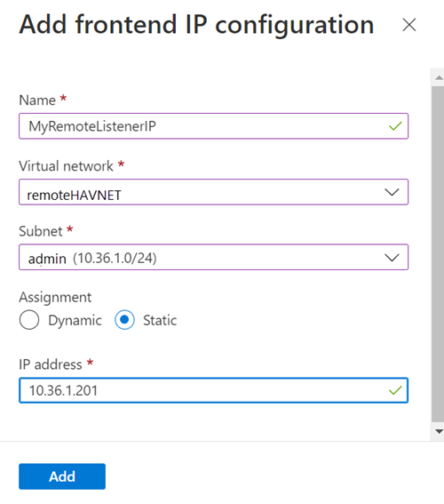Click the "Virtual network" field label
Viewport: 444px width, 504px height.
(x=66, y=166)
